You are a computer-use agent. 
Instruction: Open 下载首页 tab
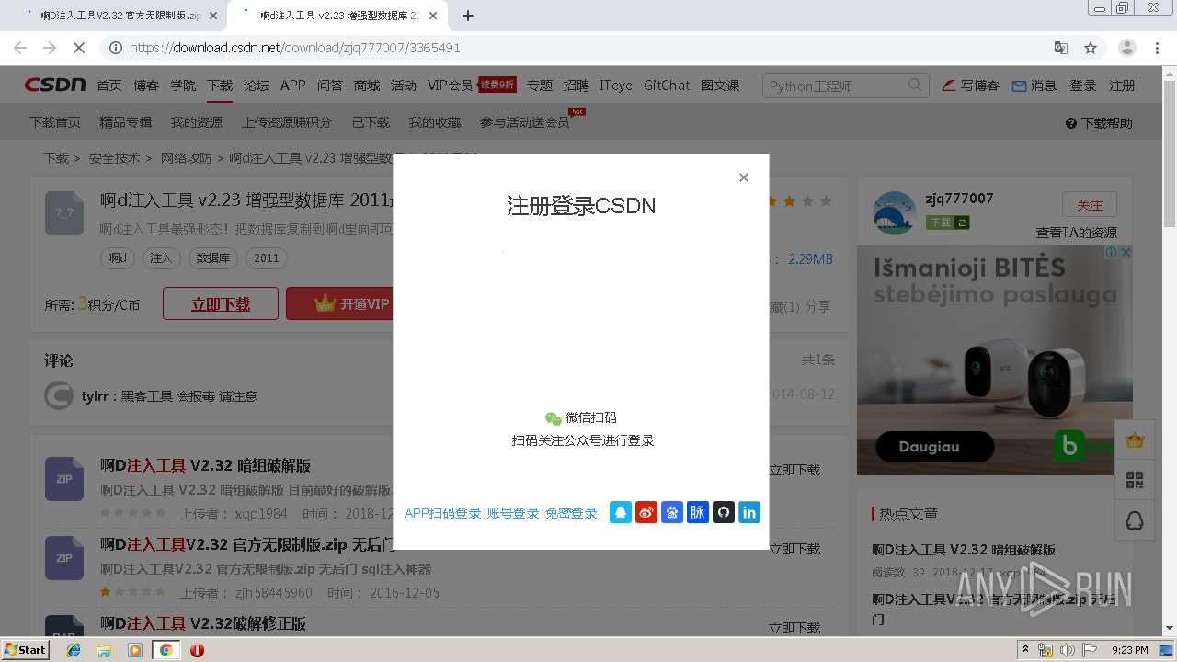55,122
